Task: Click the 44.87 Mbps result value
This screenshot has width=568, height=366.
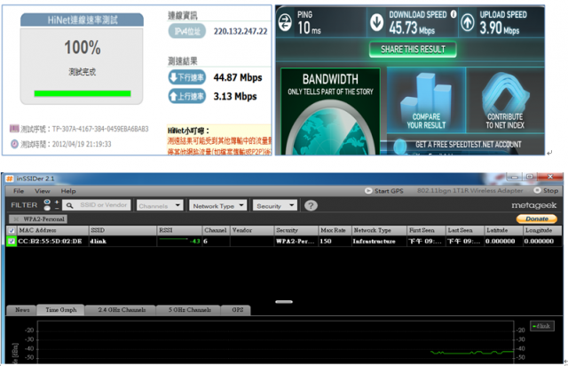Action: 238,77
